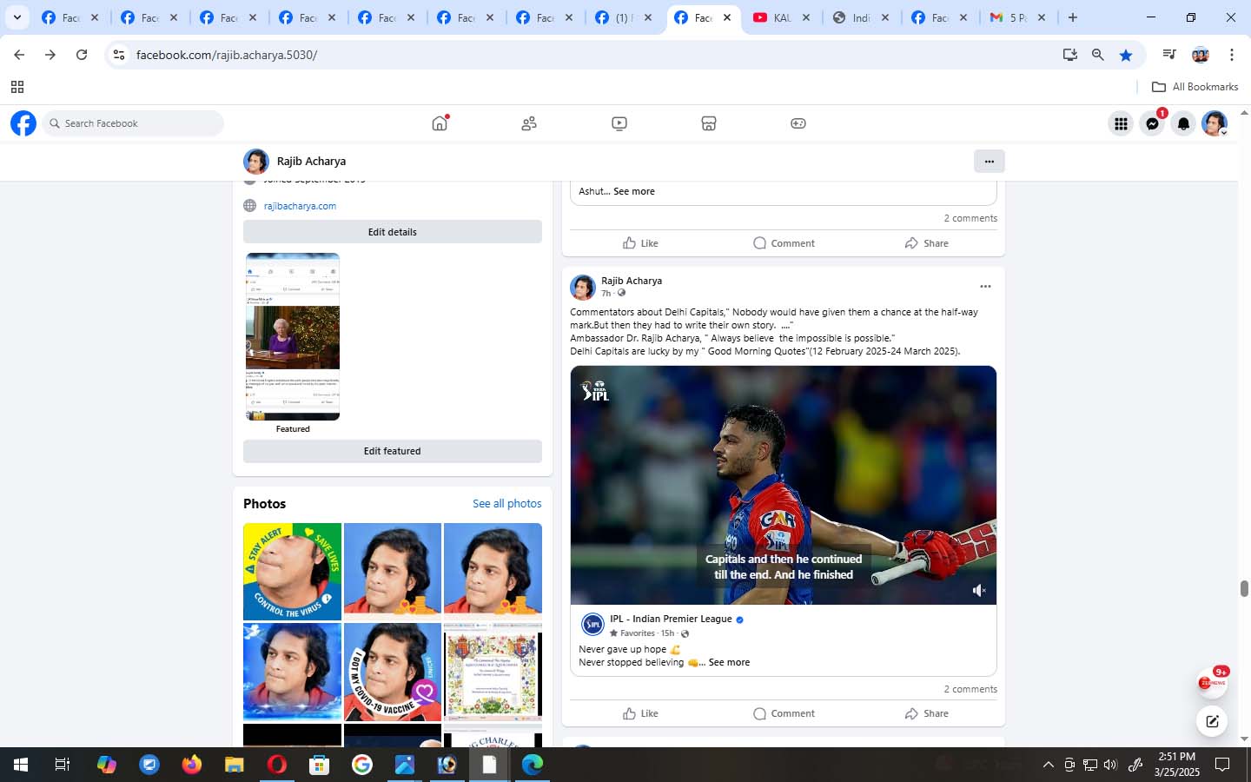Open the floating new message compose icon
This screenshot has height=782, width=1251.
pyautogui.click(x=1212, y=721)
